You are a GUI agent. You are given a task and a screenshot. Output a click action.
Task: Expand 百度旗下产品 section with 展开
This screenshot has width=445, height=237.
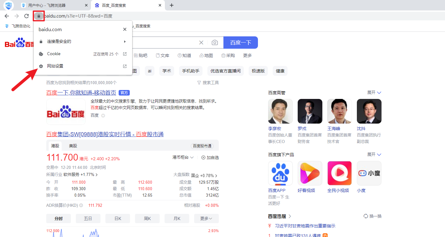[x=374, y=155]
